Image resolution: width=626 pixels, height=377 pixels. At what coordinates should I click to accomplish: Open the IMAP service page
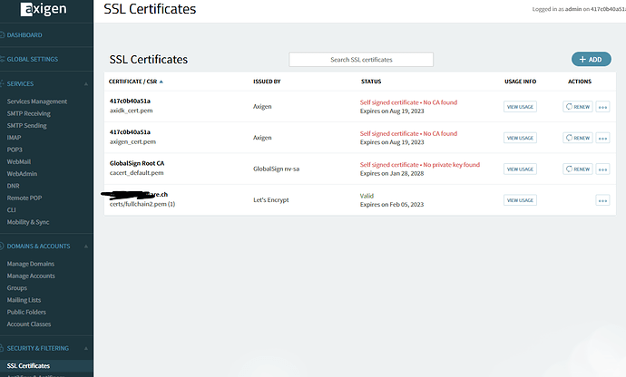coord(14,137)
